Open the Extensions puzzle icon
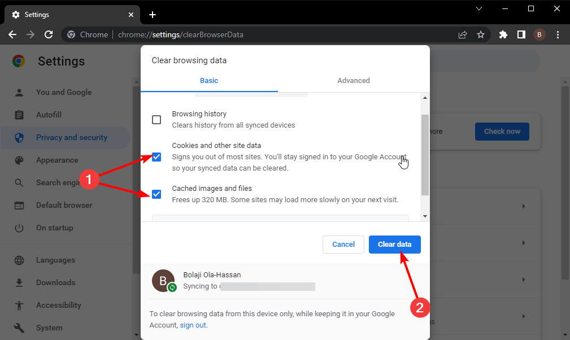Image resolution: width=570 pixels, height=340 pixels. [x=503, y=34]
